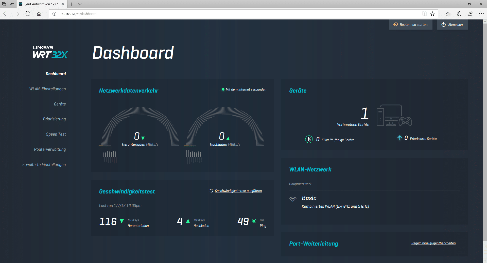487x263 pixels.
Task: Click the connected devices computer icon
Action: [x=394, y=116]
